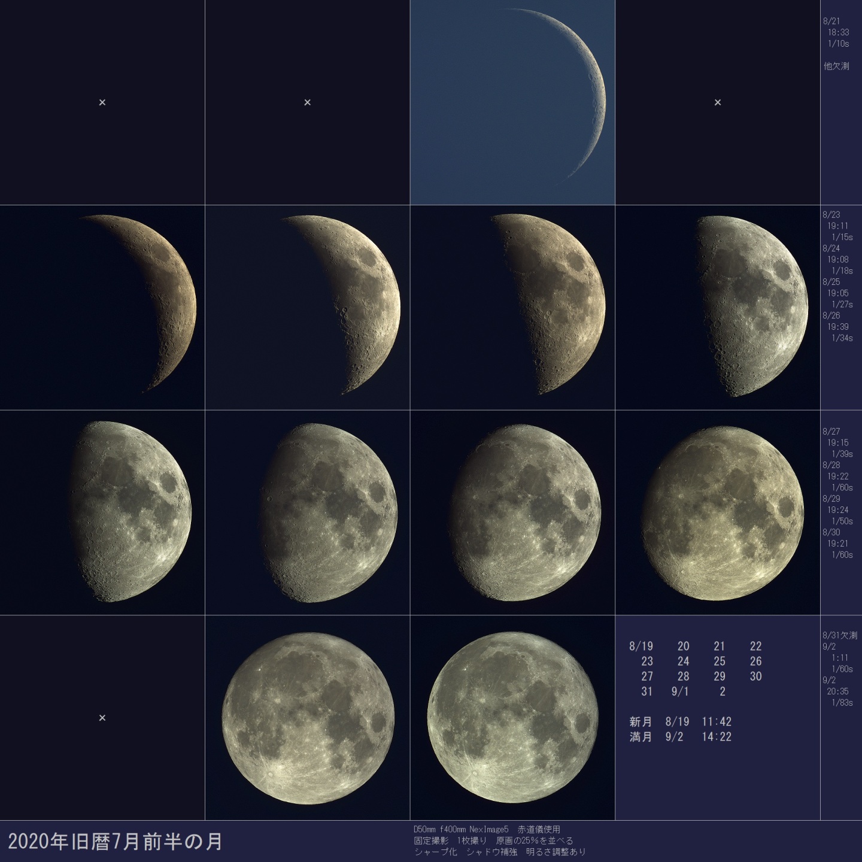This screenshot has width=862, height=862.
Task: Click the x mark next to the 8/21 label column
Action: pyautogui.click(x=718, y=102)
